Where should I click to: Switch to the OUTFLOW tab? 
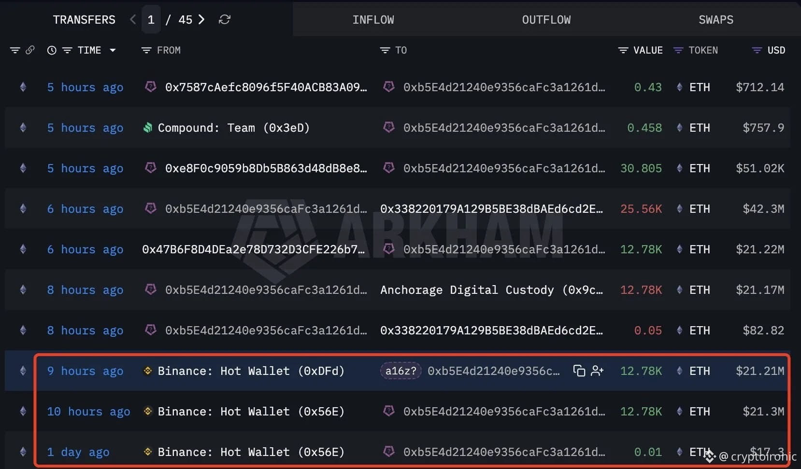[x=546, y=20]
